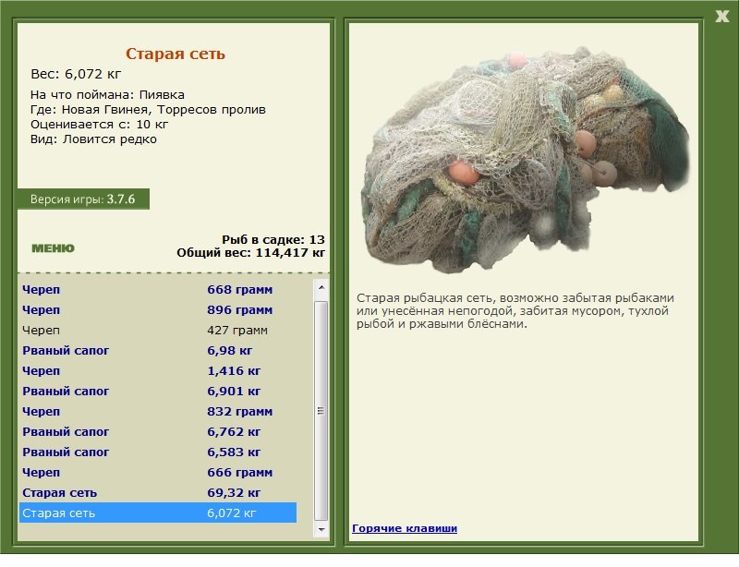Close the fish cage window with X
This screenshot has width=739, height=567.
coord(721,17)
